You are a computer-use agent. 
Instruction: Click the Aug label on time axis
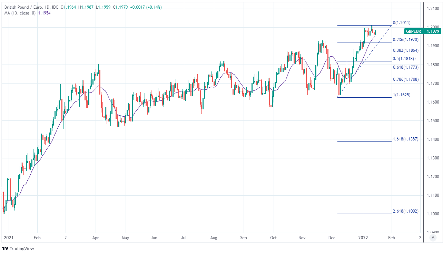tap(214, 238)
